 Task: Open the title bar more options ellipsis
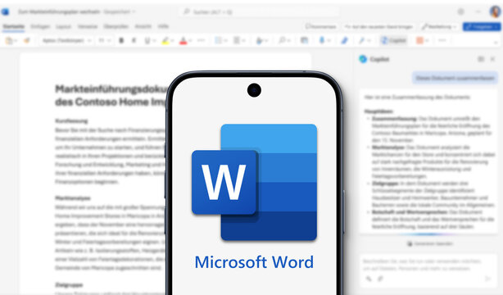(x=478, y=11)
